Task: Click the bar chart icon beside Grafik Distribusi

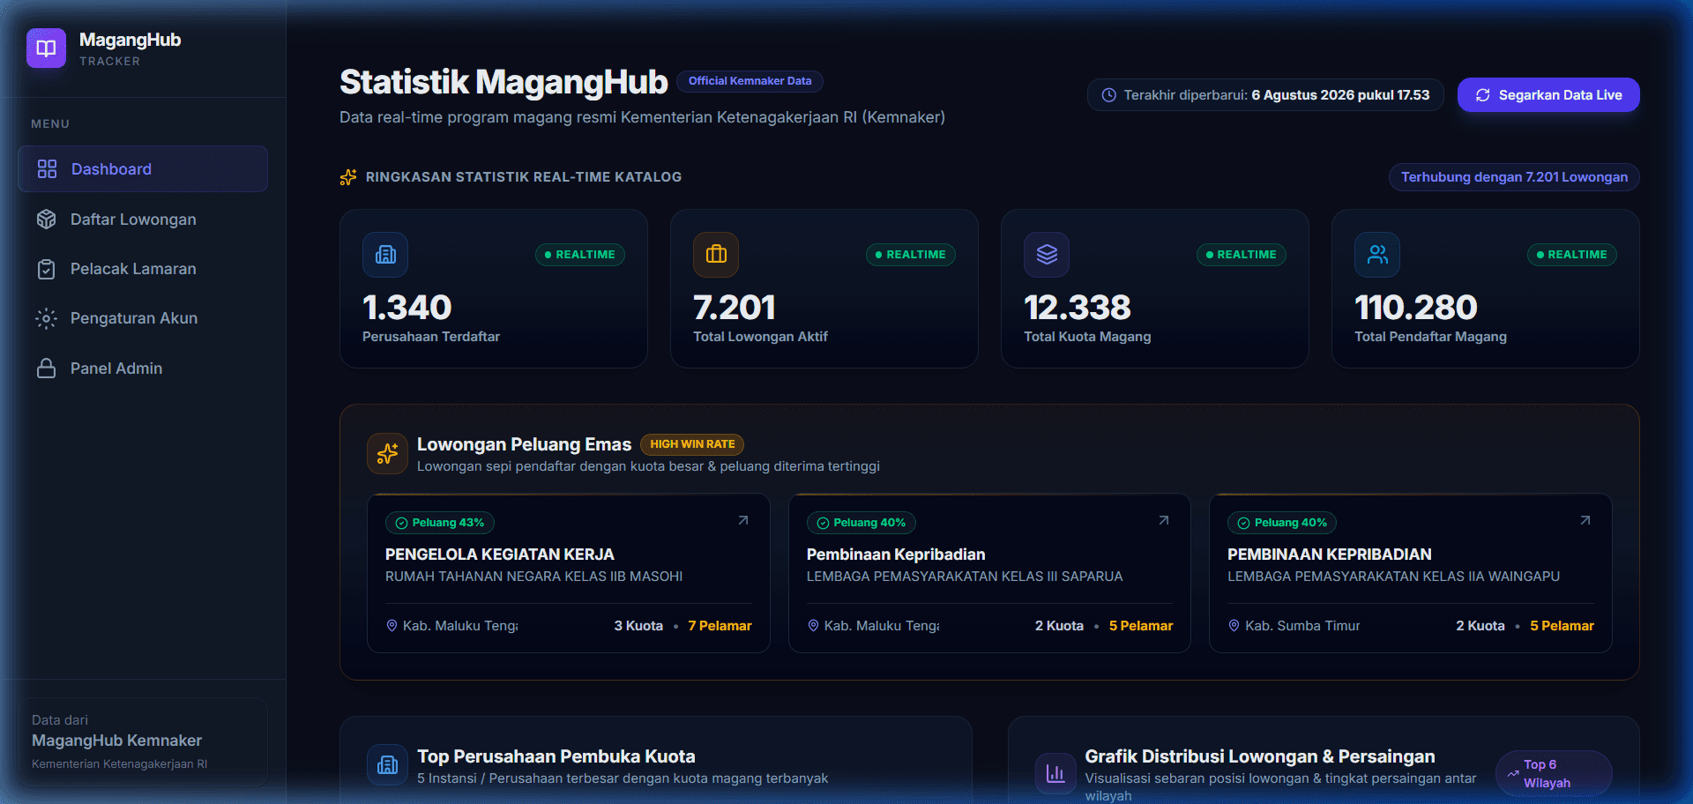Action: coord(1055,774)
